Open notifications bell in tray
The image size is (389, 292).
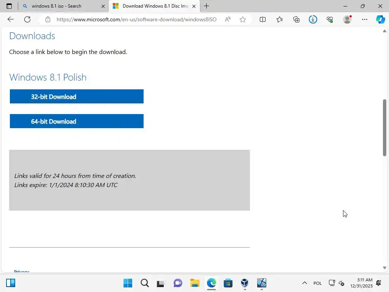point(379,283)
